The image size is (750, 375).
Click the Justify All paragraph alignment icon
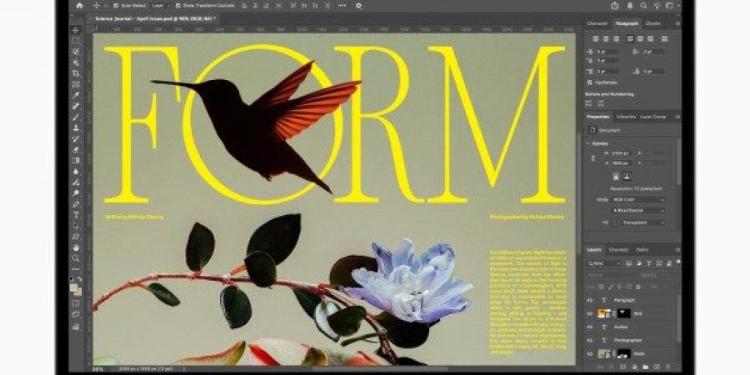click(664, 38)
